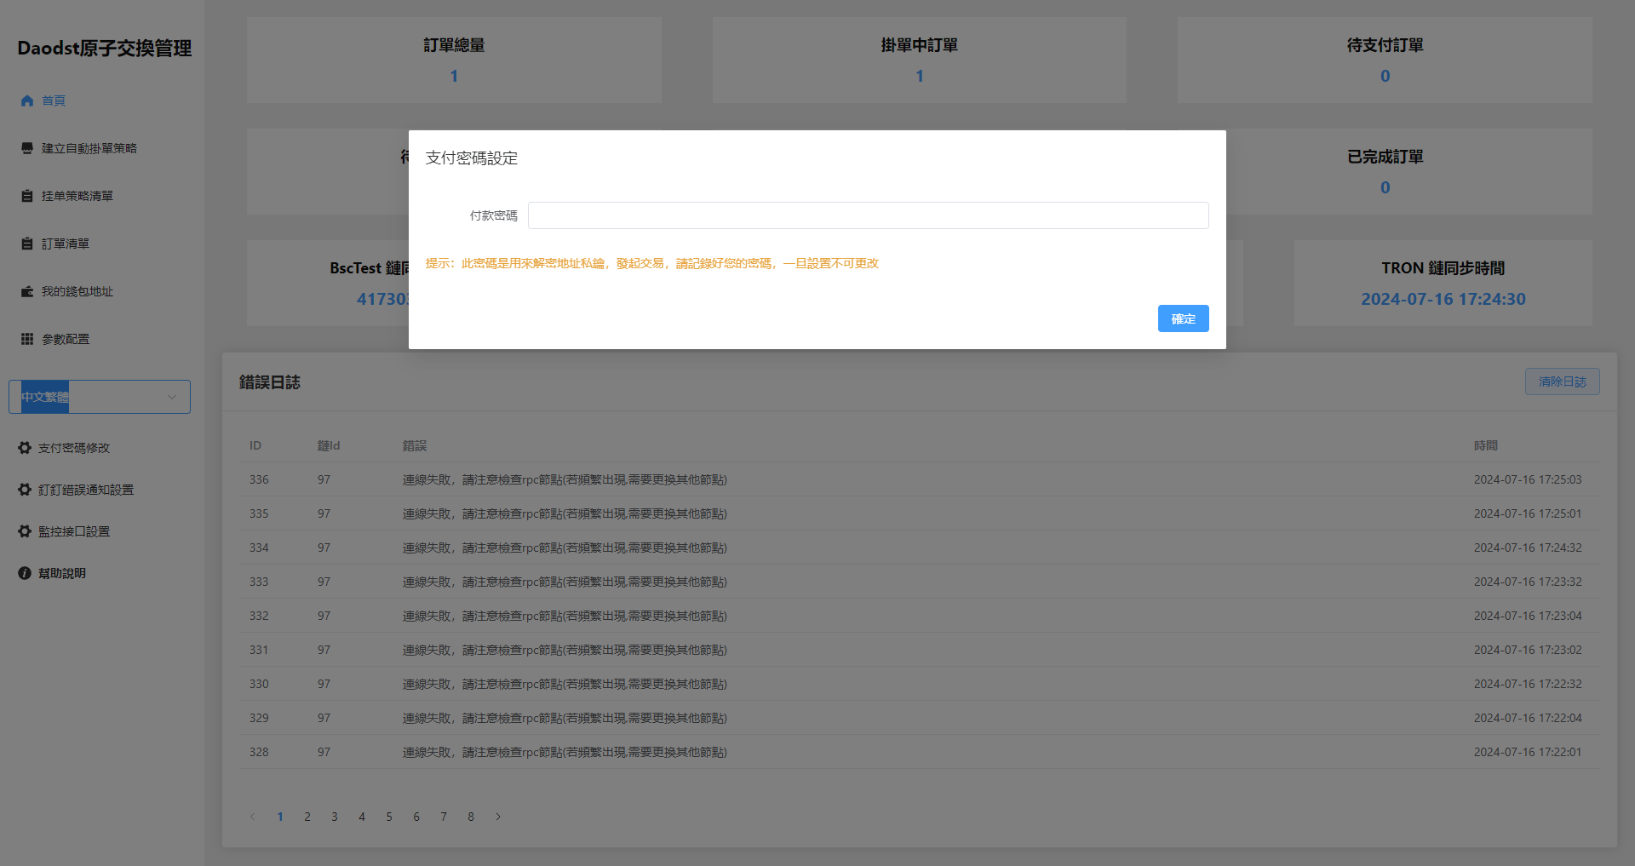This screenshot has width=1635, height=866.
Task: Click the wallet icon beside 我的錢包地址
Action: (x=27, y=291)
